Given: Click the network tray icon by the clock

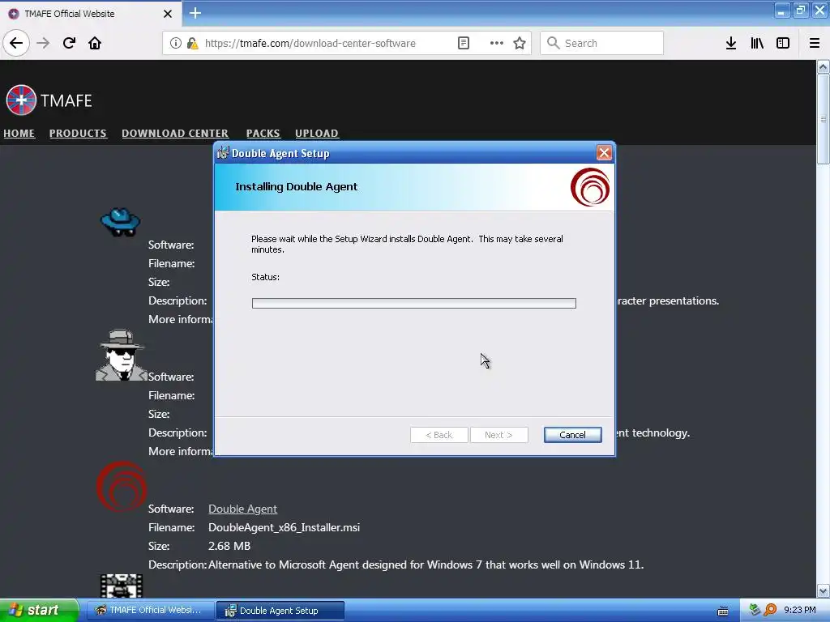Looking at the screenshot, I should (x=755, y=610).
